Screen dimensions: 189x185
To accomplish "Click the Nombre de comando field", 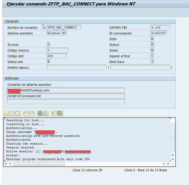I will [x=64, y=27].
